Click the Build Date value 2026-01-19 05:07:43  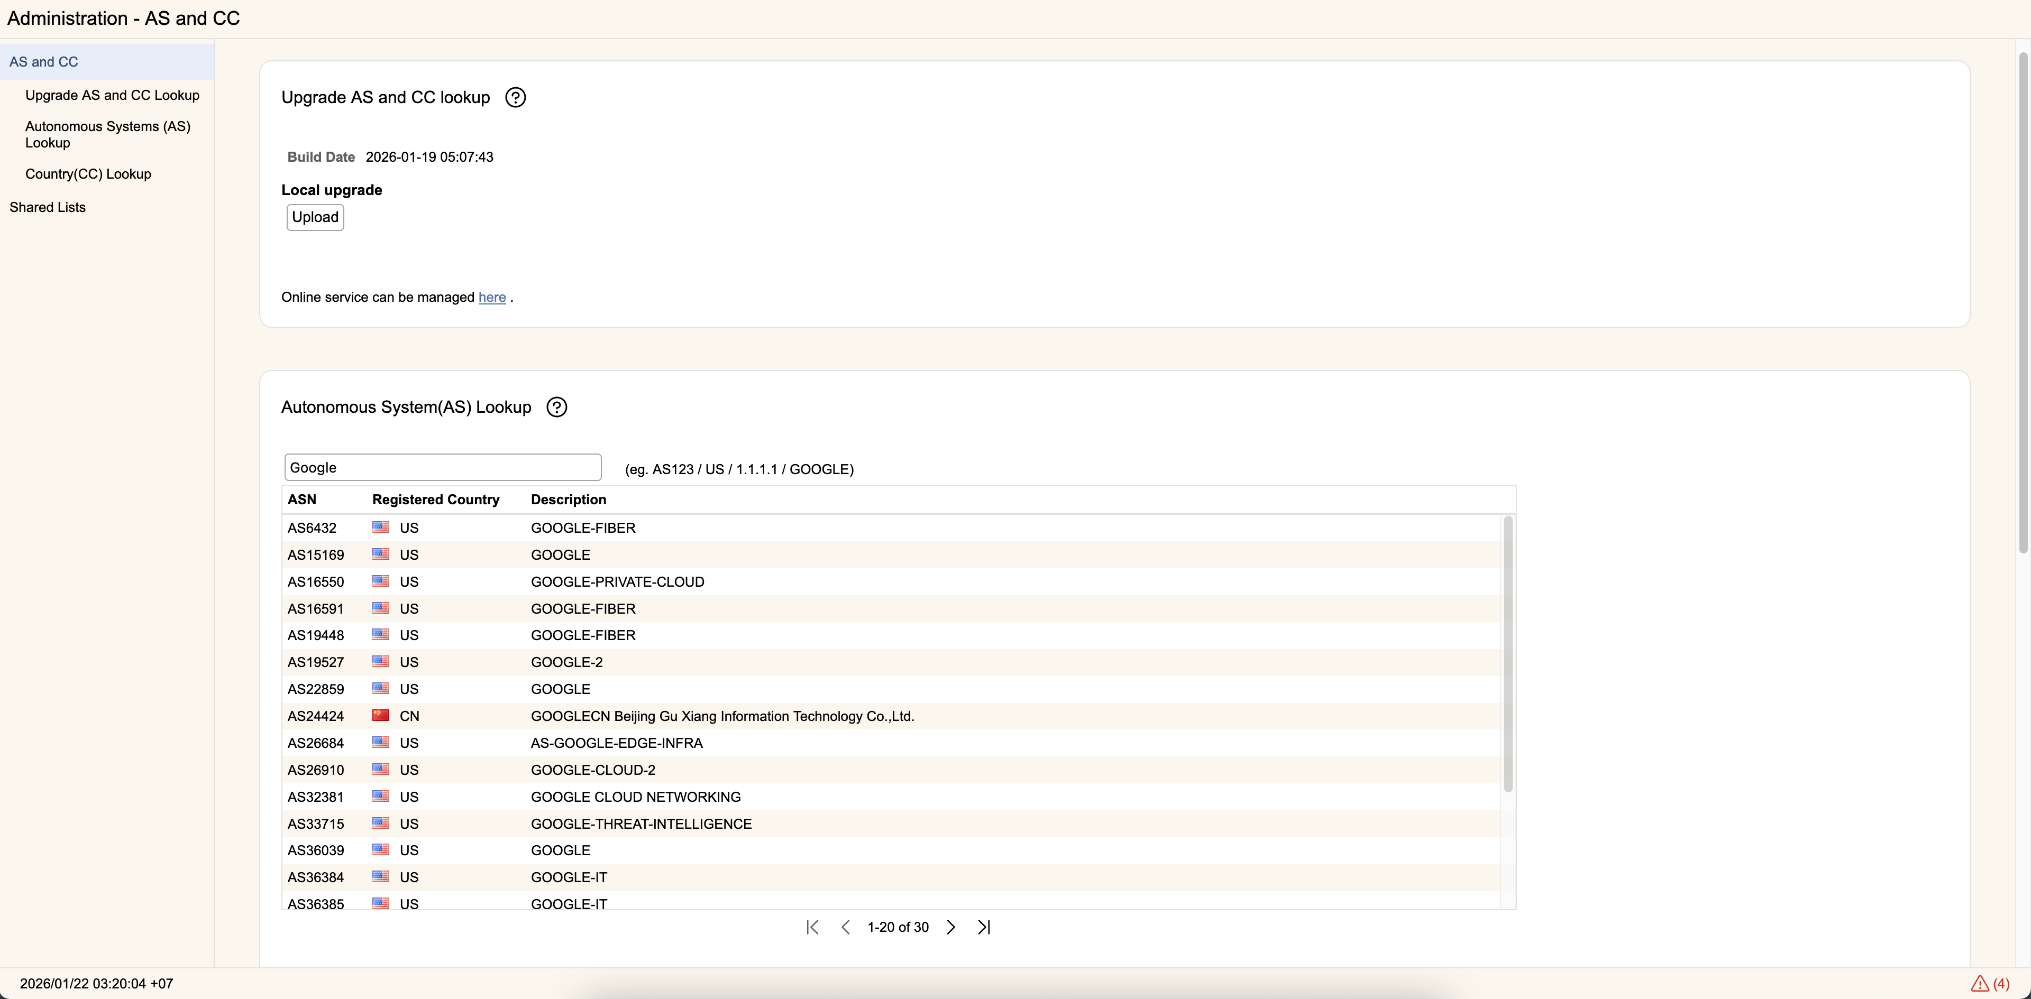[x=429, y=157]
